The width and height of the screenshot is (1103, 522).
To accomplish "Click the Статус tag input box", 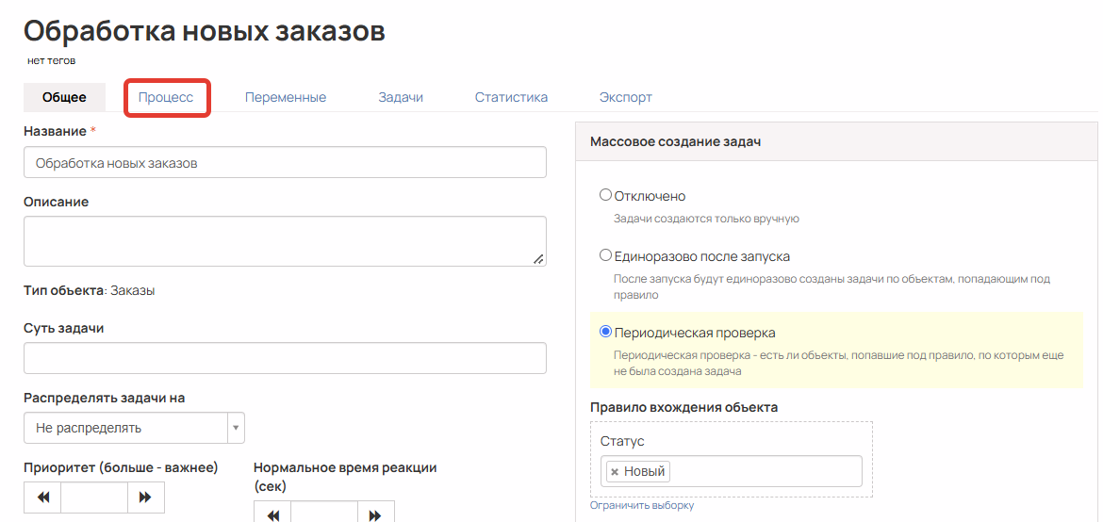I will pos(731,471).
